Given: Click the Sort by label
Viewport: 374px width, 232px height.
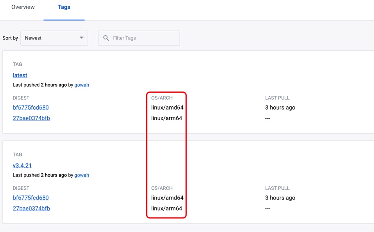Looking at the screenshot, I should (10, 38).
